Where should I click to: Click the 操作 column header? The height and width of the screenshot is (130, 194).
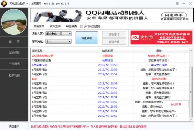[159, 51]
